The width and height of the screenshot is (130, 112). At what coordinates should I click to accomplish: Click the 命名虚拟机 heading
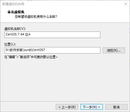coord(16,12)
